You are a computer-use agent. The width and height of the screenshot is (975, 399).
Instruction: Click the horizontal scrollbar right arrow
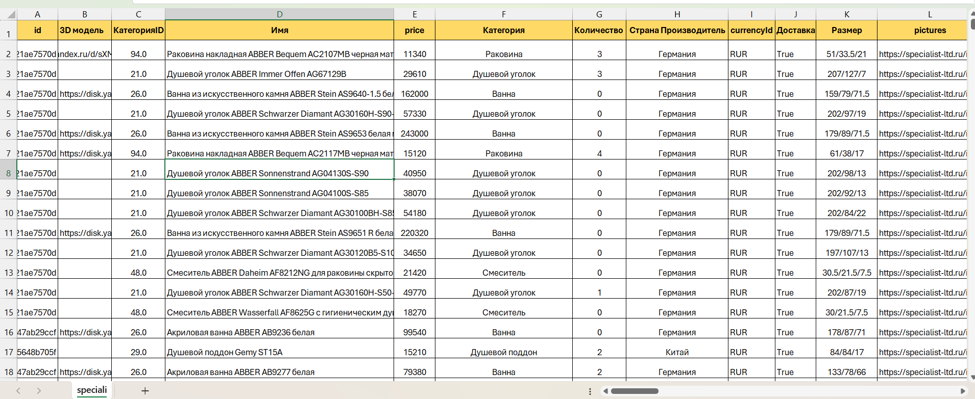tap(963, 391)
